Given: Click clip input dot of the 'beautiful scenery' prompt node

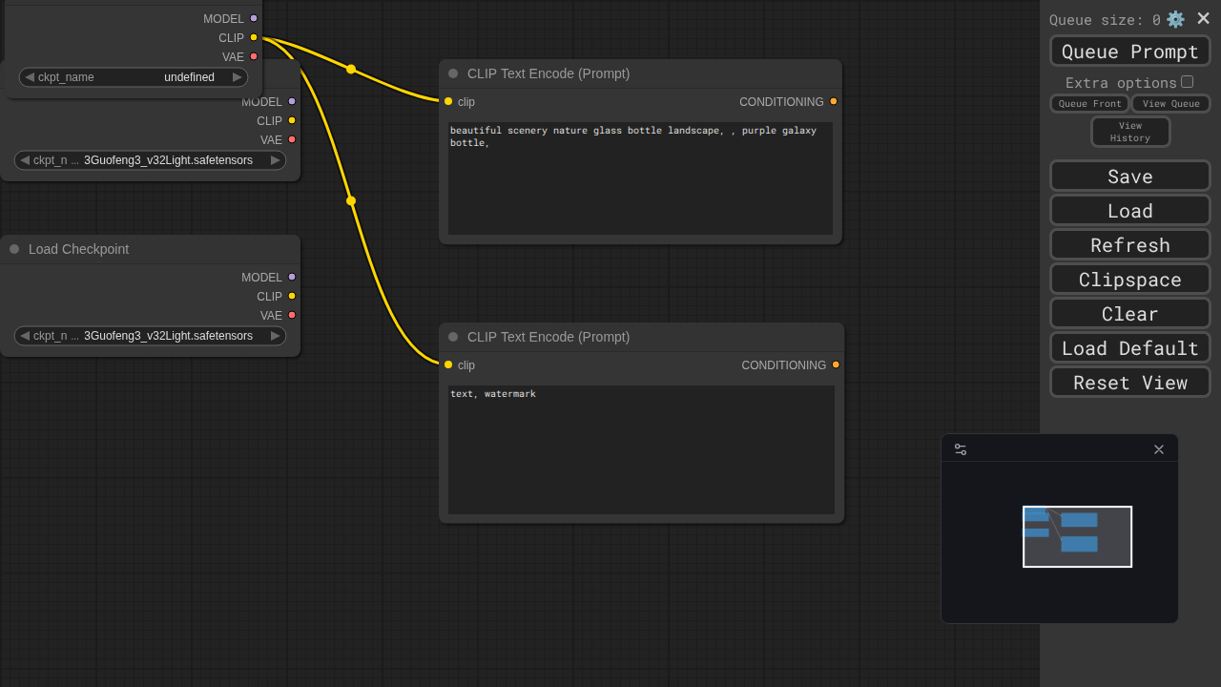Looking at the screenshot, I should (448, 101).
